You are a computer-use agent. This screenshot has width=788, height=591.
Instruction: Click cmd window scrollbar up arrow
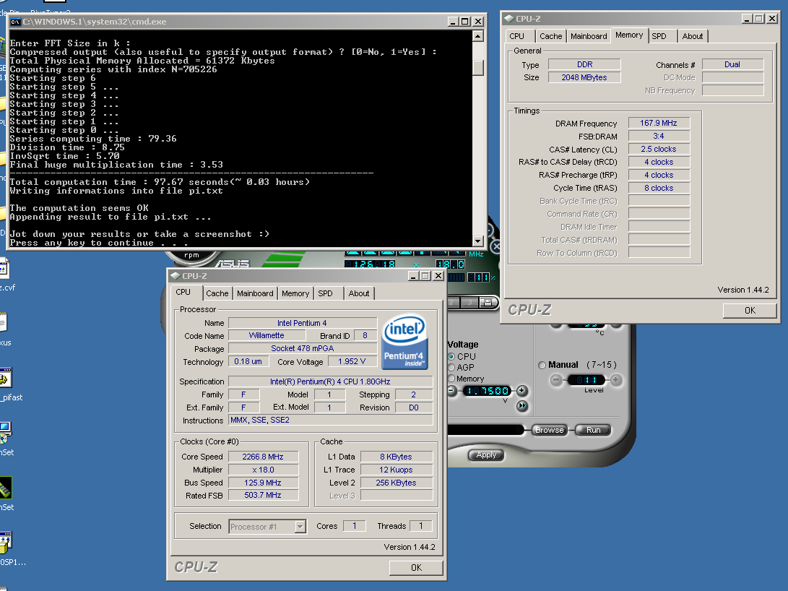click(478, 36)
